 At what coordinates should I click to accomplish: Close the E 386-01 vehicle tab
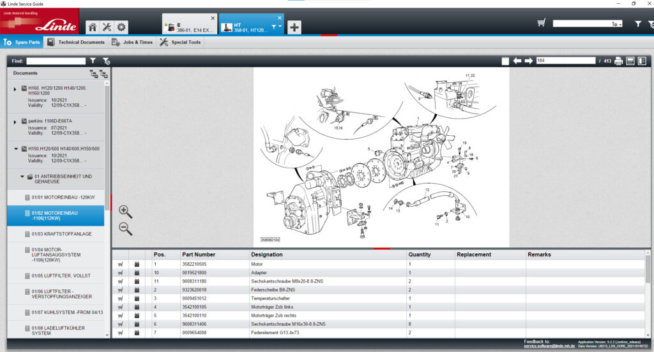[x=213, y=18]
